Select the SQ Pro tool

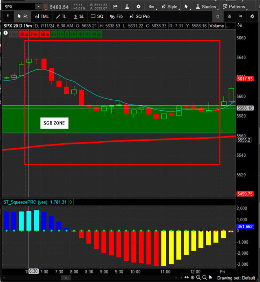pyautogui.click(x=139, y=16)
